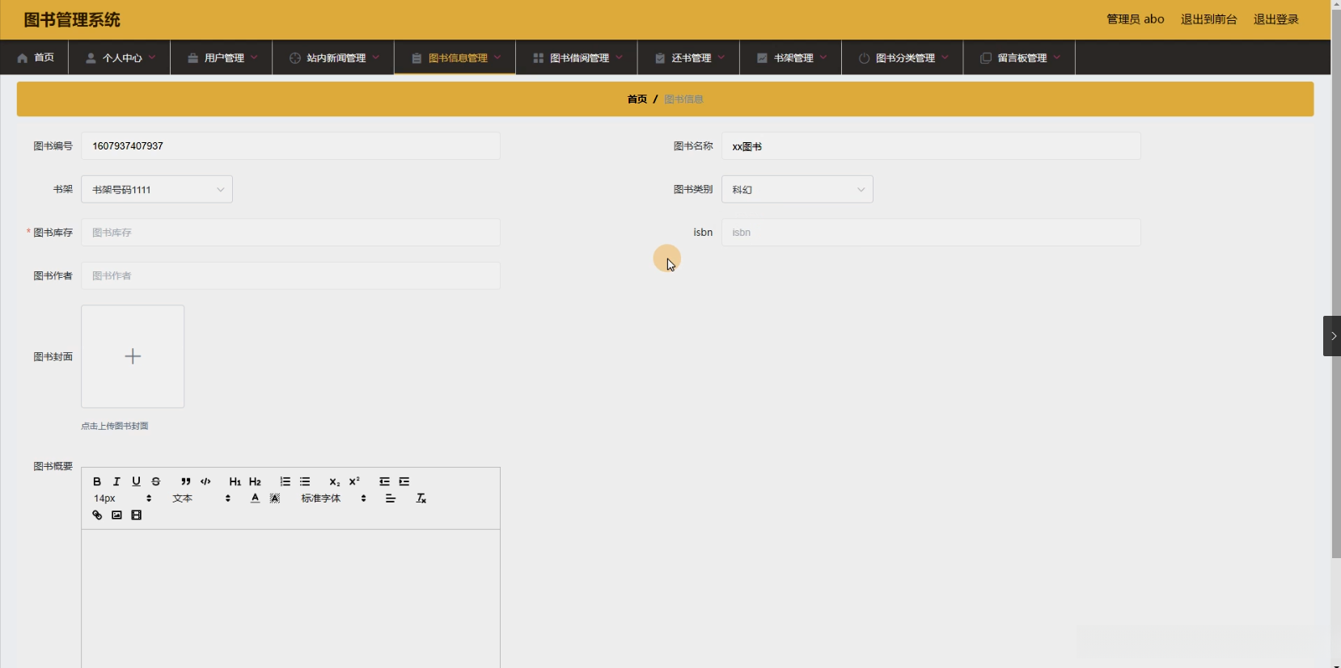Pick a text background color
Viewport: 1341px width, 668px height.
(x=275, y=498)
